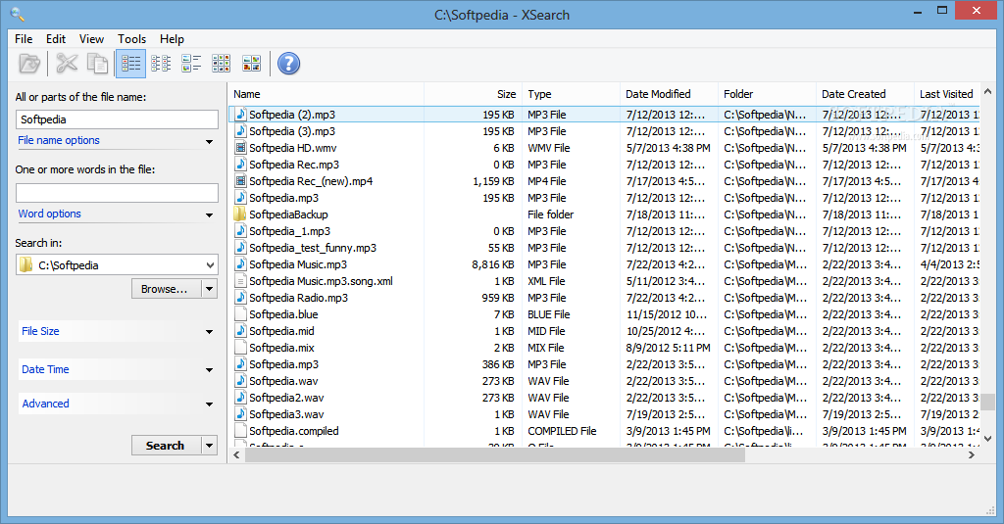Click the folder icon of SoftpediaBackup
This screenshot has height=524, width=1004.
click(241, 214)
